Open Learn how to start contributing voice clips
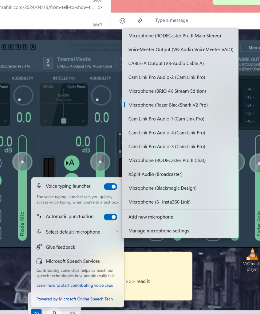This screenshot has width=260, height=314. pos(75,285)
